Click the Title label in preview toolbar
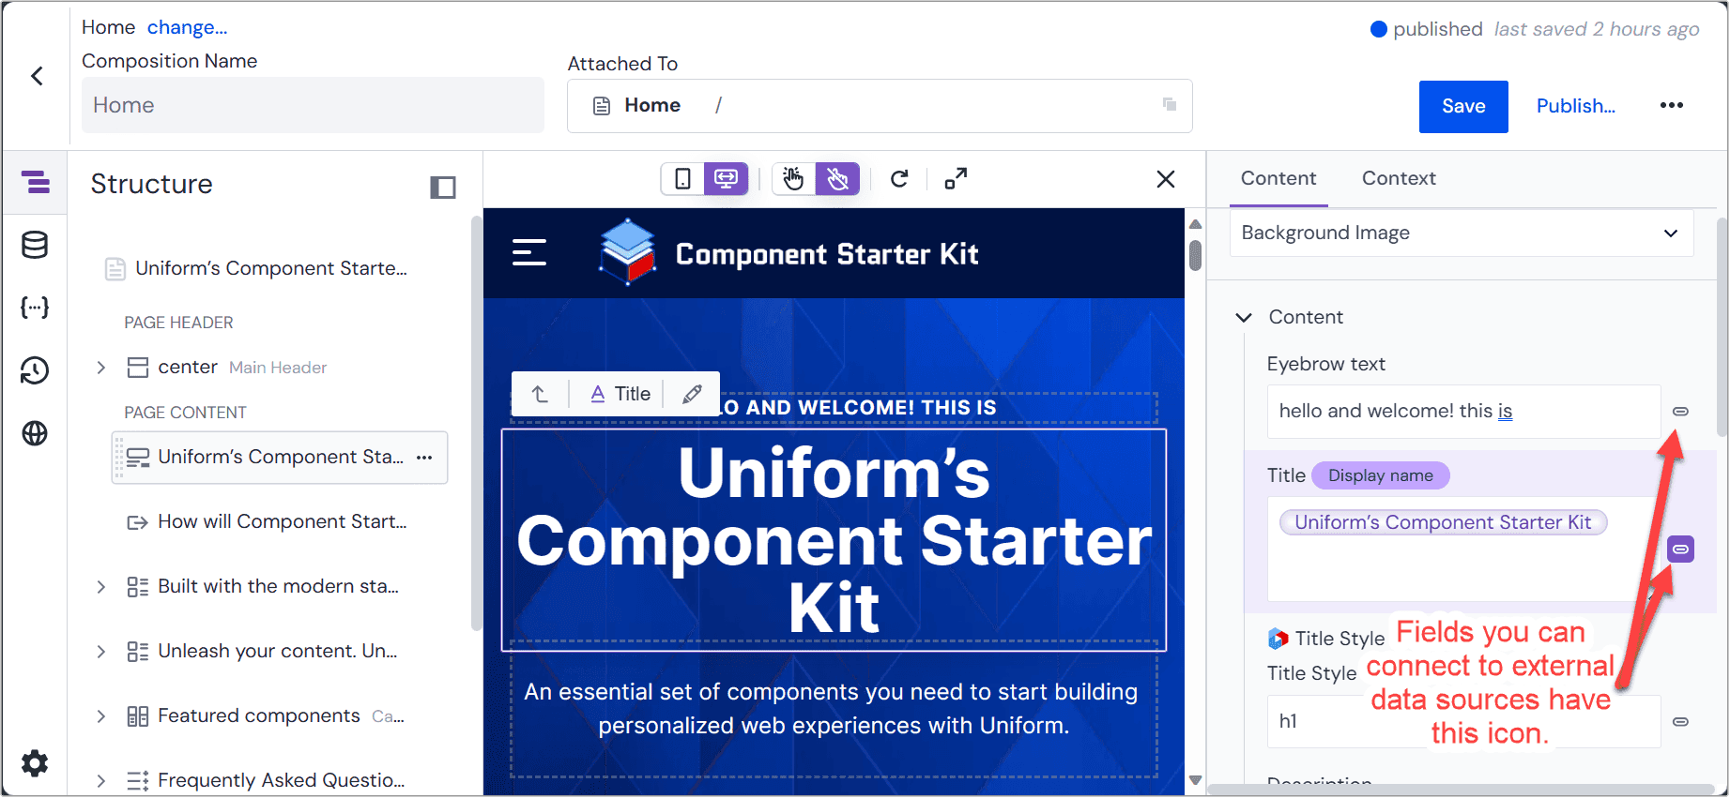1730x798 pixels. [621, 394]
